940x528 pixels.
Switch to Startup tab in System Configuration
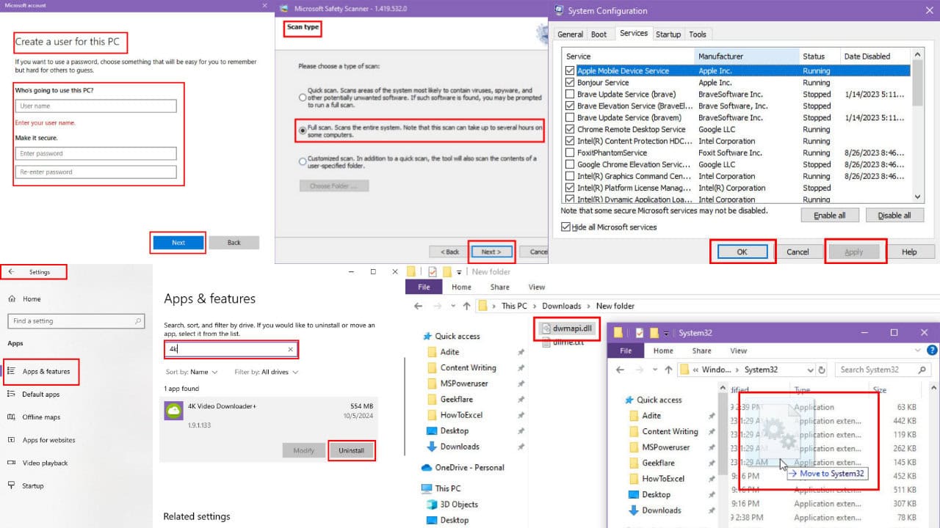pos(668,34)
